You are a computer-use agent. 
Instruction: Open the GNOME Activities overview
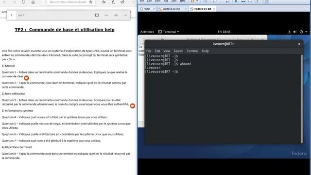147,32
